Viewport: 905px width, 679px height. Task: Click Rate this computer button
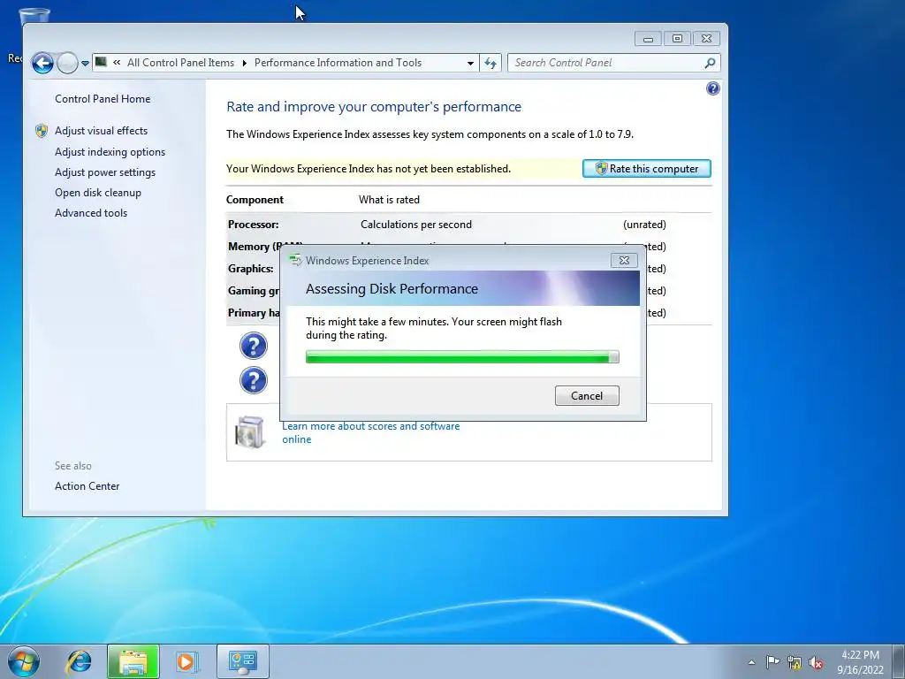tap(646, 169)
